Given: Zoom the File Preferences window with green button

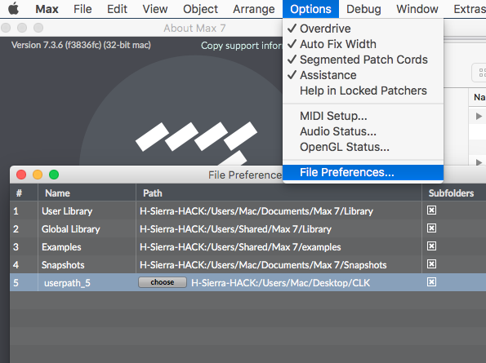Looking at the screenshot, I should (x=54, y=175).
